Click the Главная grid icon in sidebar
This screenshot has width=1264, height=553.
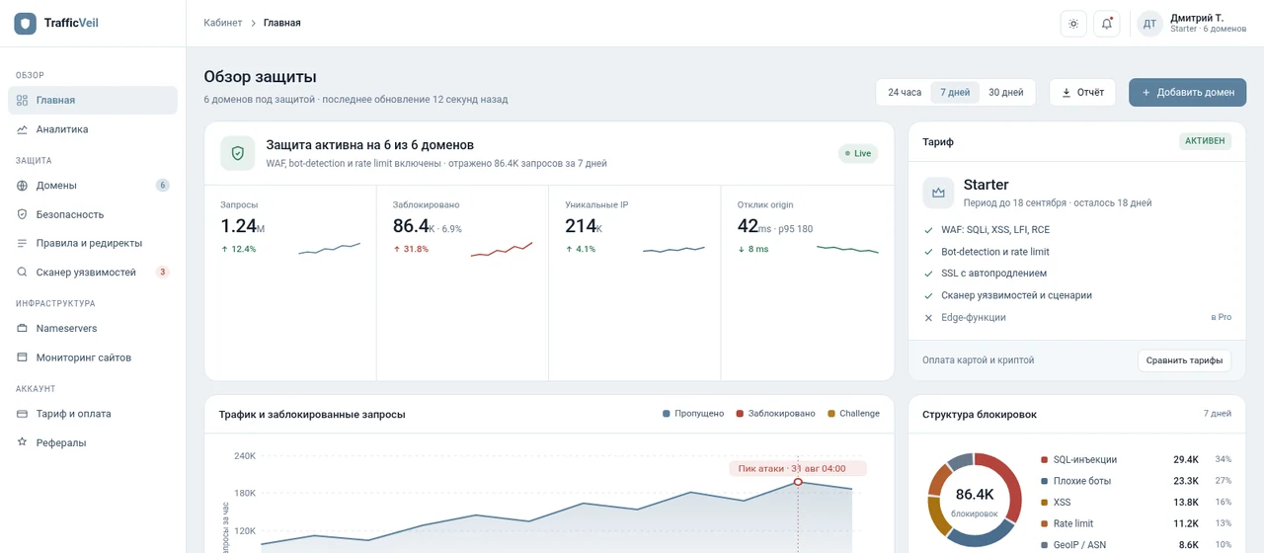coord(22,100)
